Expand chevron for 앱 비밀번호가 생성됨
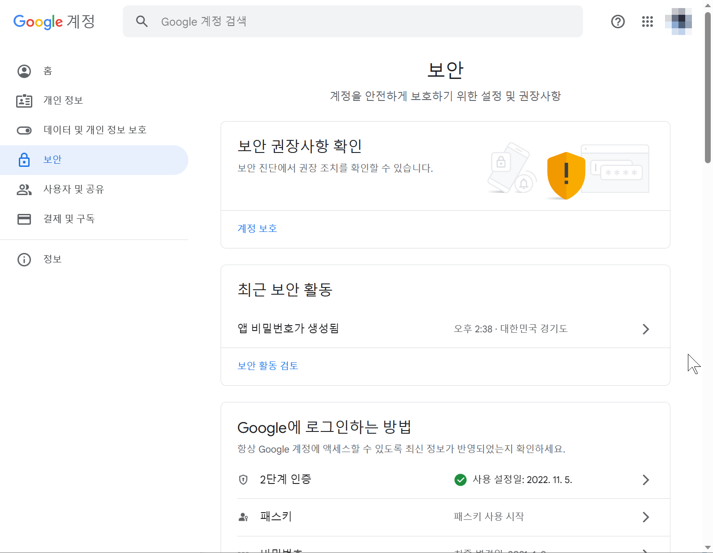Viewport: 713px width, 553px height. coord(646,329)
